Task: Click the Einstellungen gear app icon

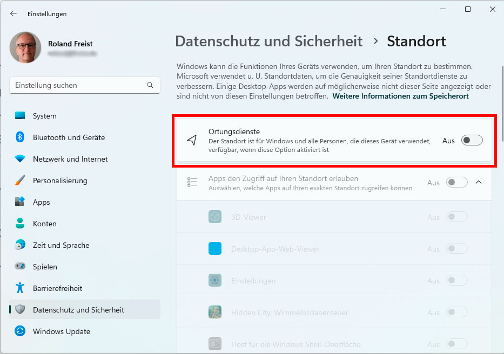Action: [x=214, y=280]
